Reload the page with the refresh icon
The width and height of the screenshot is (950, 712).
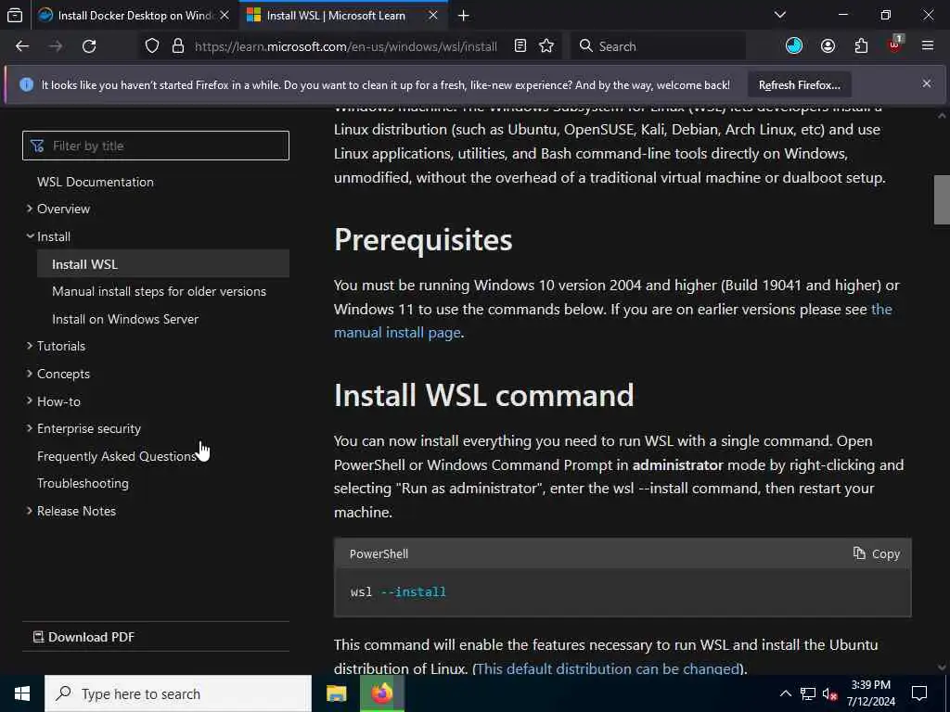point(89,46)
